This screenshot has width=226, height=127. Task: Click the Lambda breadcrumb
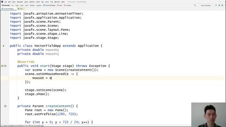pyautogui.click(x=67, y=5)
